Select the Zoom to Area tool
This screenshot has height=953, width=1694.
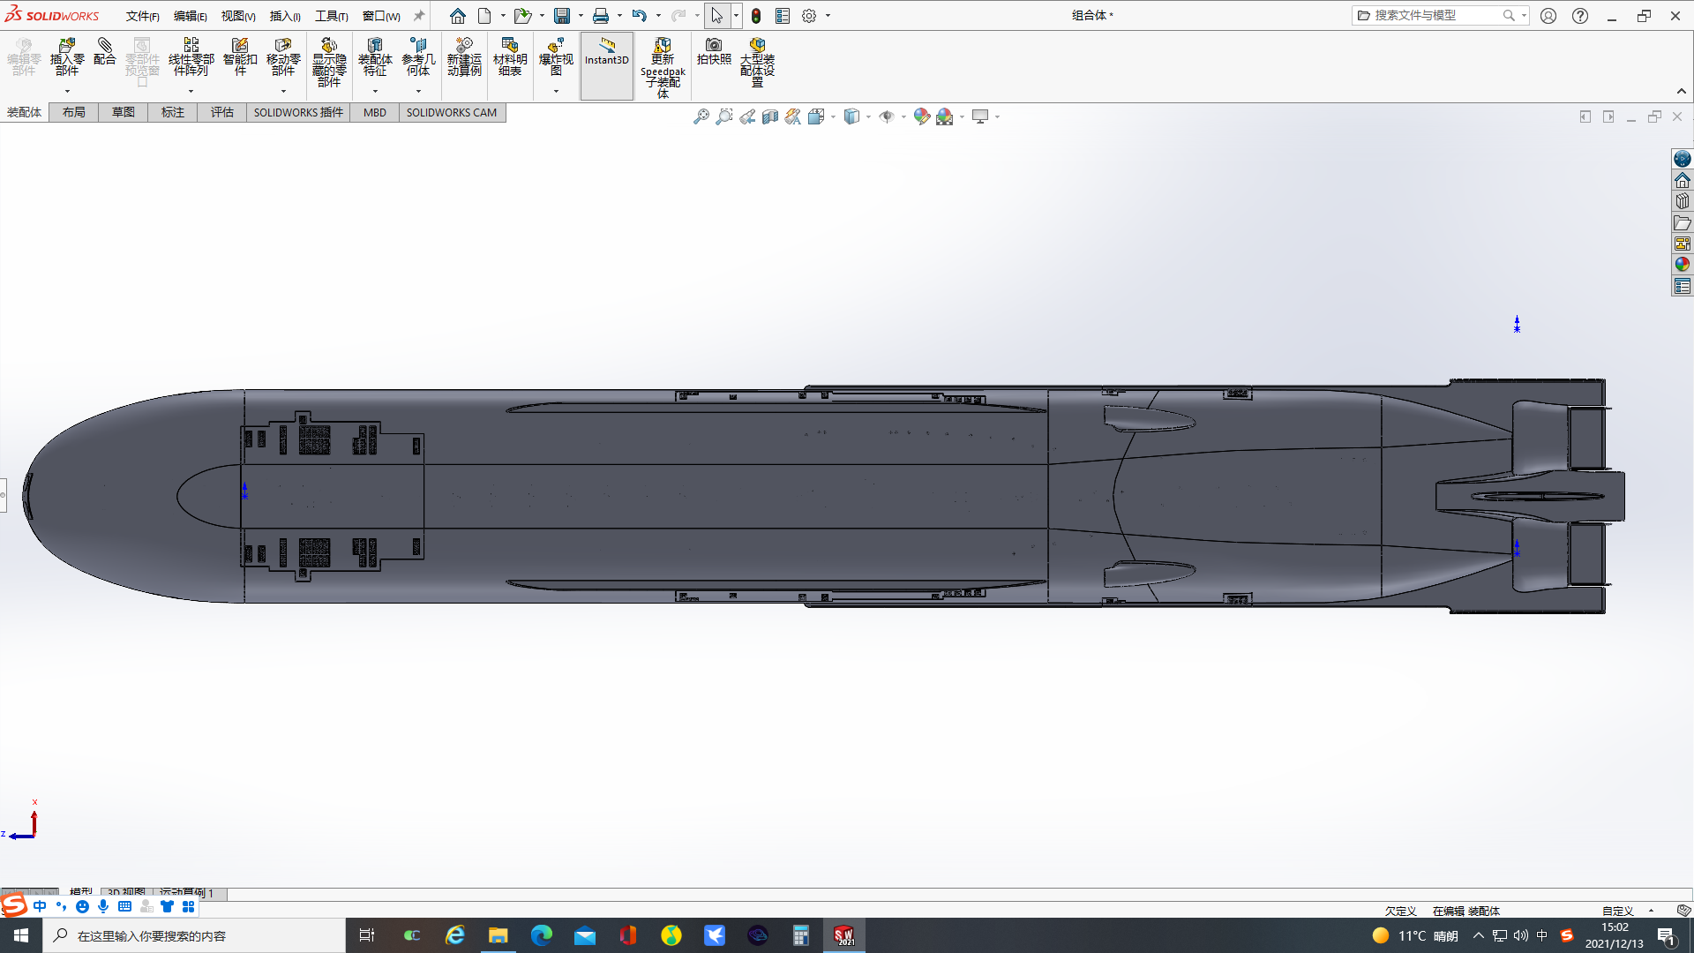(x=723, y=116)
